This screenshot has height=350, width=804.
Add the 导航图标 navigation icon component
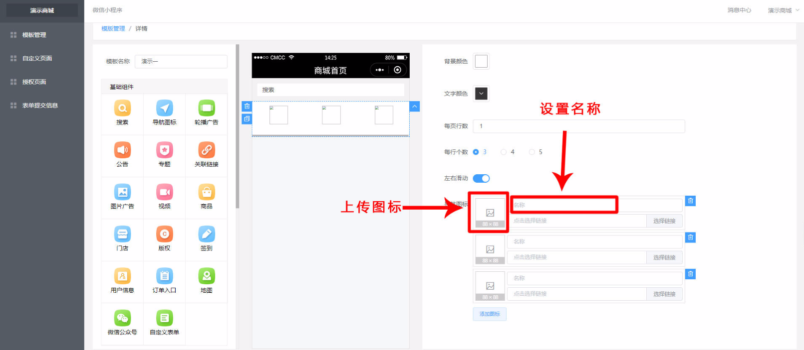click(164, 113)
